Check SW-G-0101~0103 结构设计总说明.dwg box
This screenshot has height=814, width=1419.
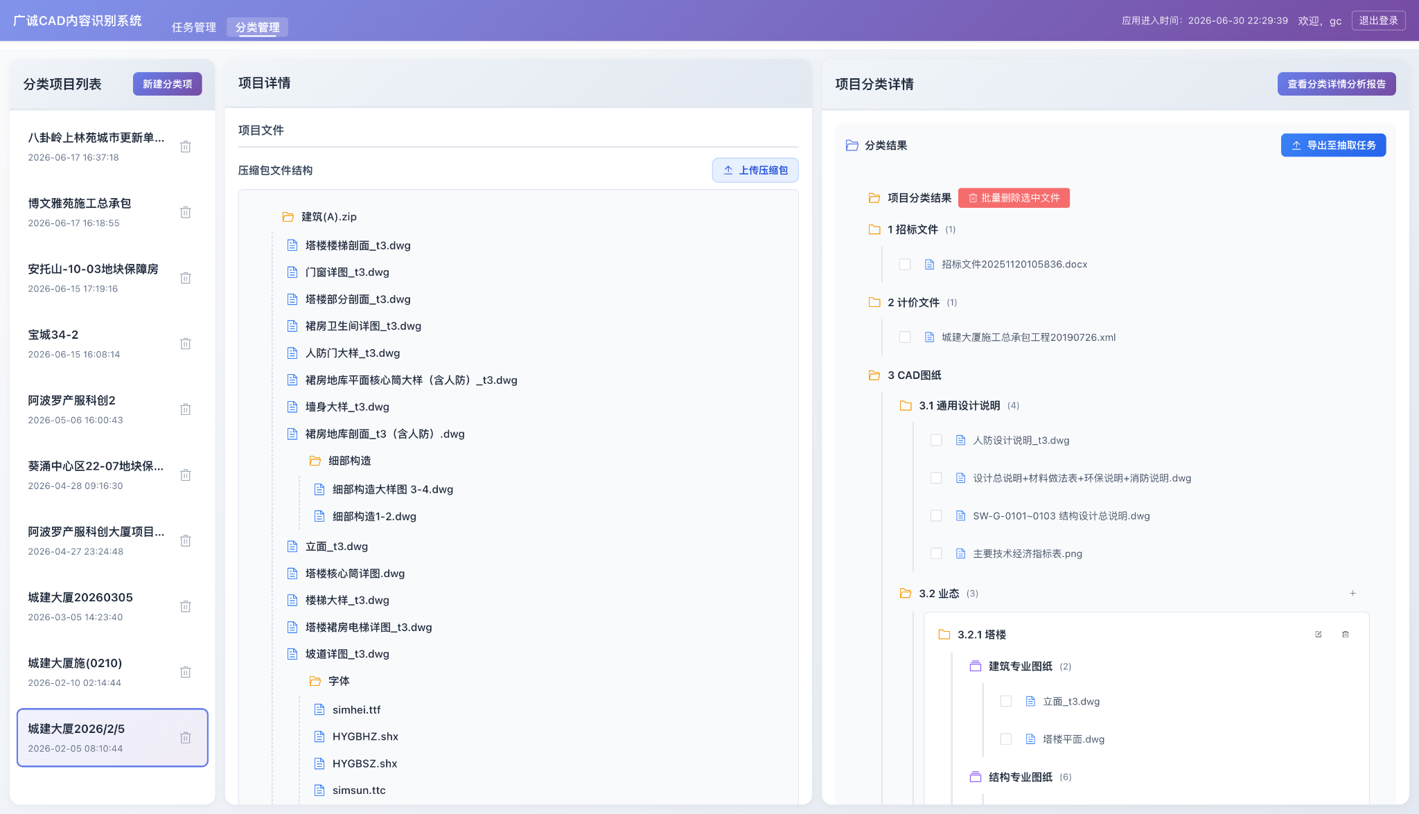pyautogui.click(x=936, y=516)
